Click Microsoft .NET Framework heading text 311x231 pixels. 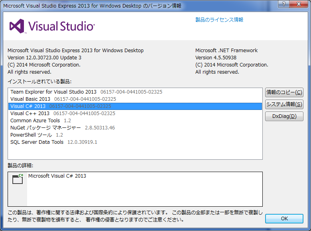coord(226,51)
